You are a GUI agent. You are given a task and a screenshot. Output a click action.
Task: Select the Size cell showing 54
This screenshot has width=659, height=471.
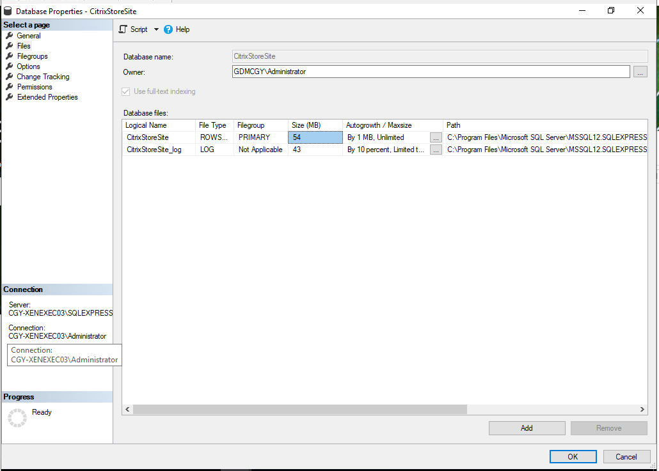coord(315,137)
